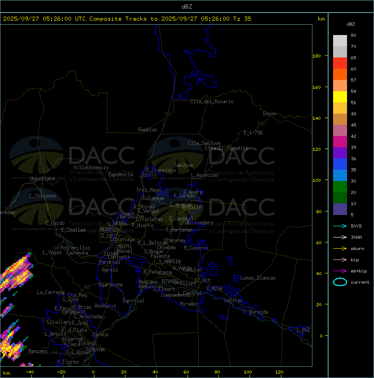
Task: Pick the gray swatch between 70 and 65
Action: pos(340,52)
